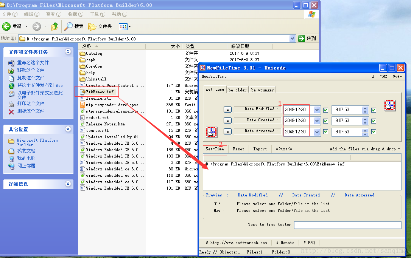Open the Microsoft Platform Builder folder link icon
This screenshot has width=411, height=258.
pyautogui.click(x=11, y=141)
